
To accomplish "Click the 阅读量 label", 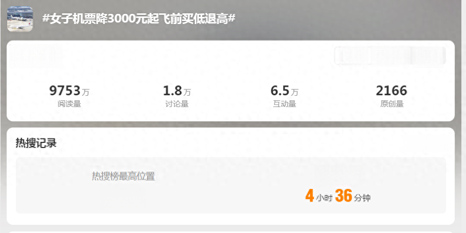I will tap(69, 104).
